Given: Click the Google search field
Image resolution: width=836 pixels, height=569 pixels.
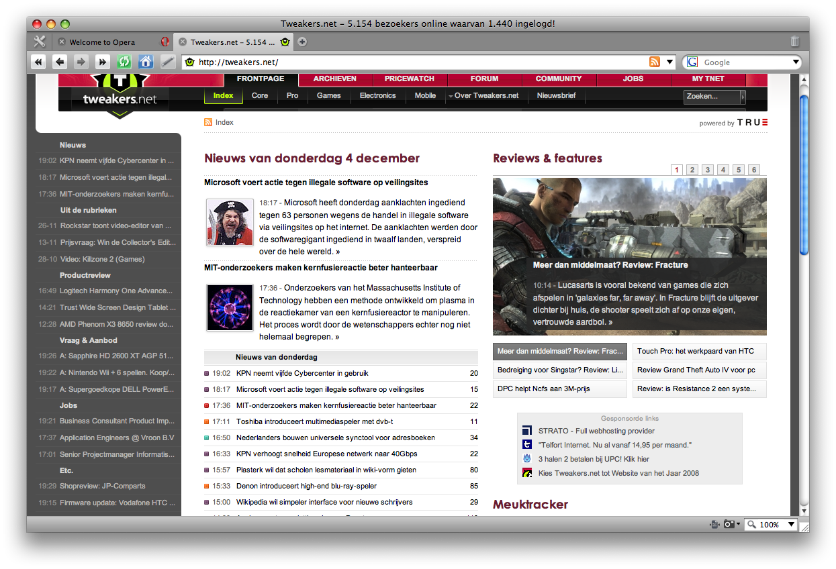Looking at the screenshot, I should point(745,62).
